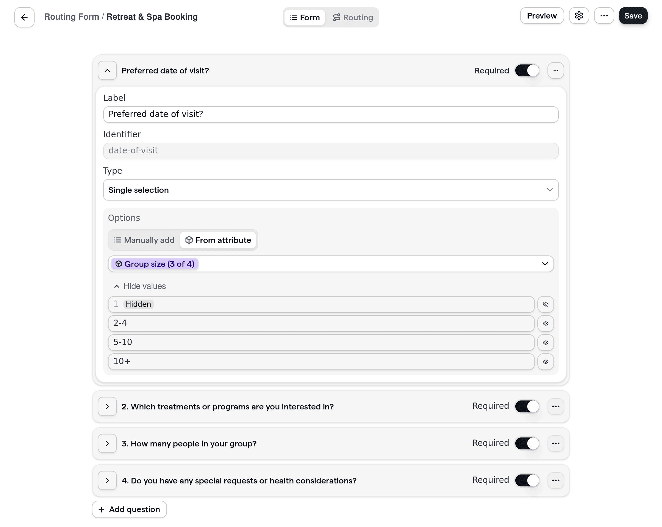Click the back arrow to exit the form editor

click(24, 17)
